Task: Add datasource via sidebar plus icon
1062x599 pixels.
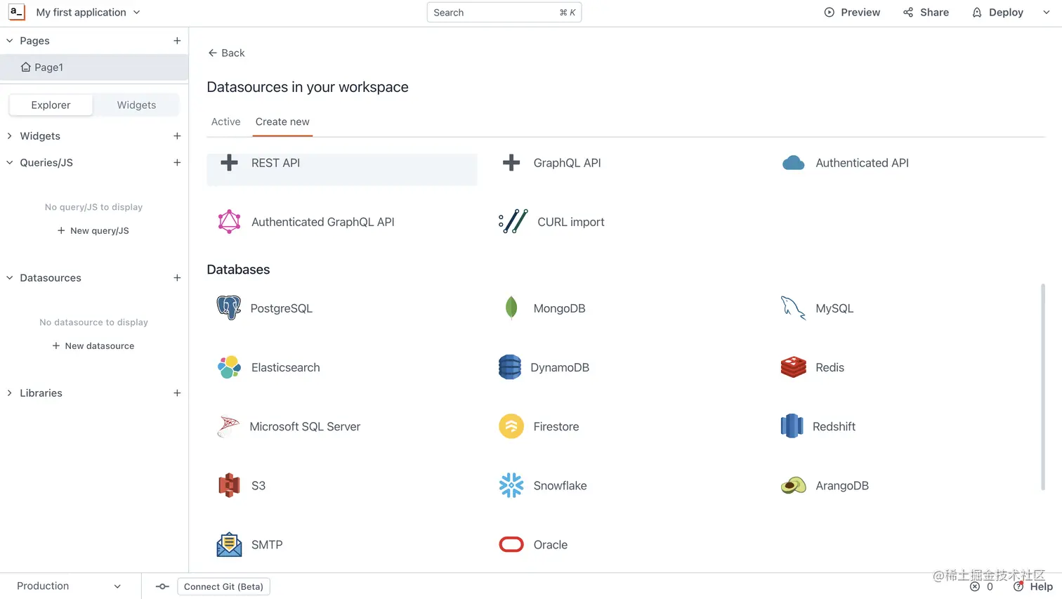Action: coord(177,278)
